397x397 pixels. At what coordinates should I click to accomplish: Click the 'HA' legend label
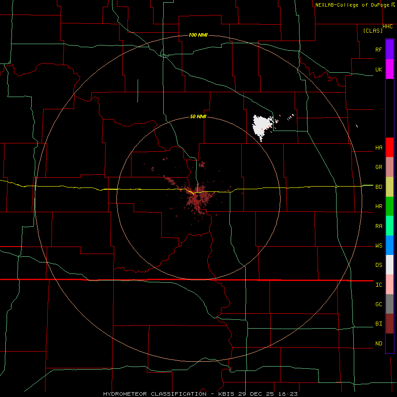click(x=378, y=148)
